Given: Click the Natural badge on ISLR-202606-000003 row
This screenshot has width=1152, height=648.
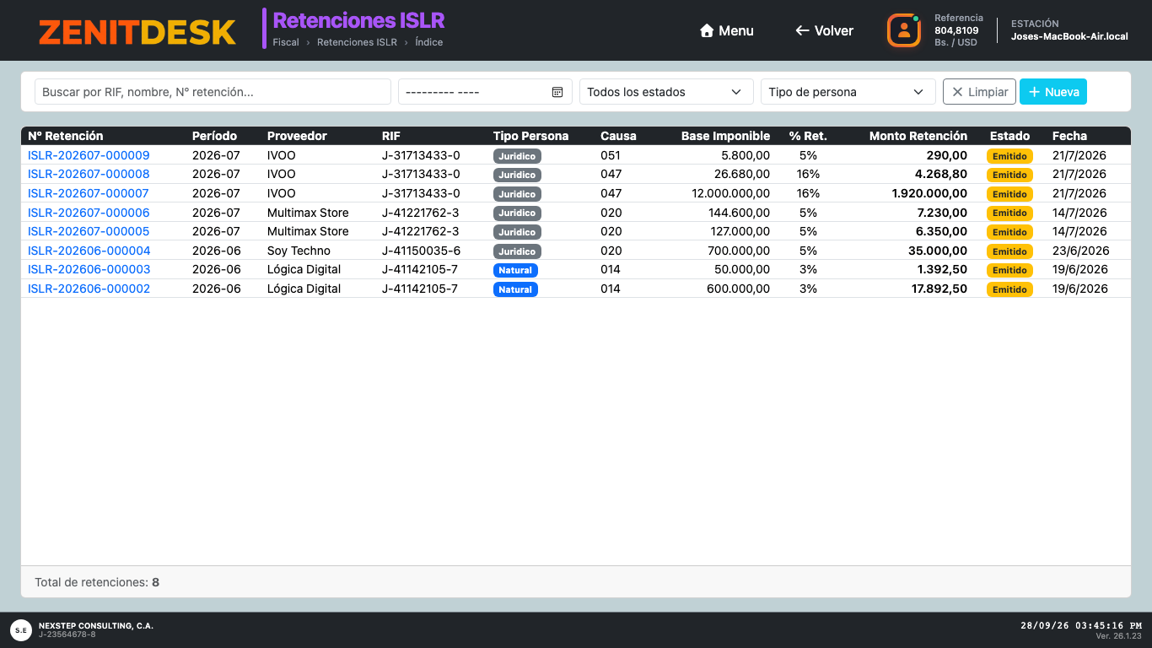Looking at the screenshot, I should click(515, 270).
